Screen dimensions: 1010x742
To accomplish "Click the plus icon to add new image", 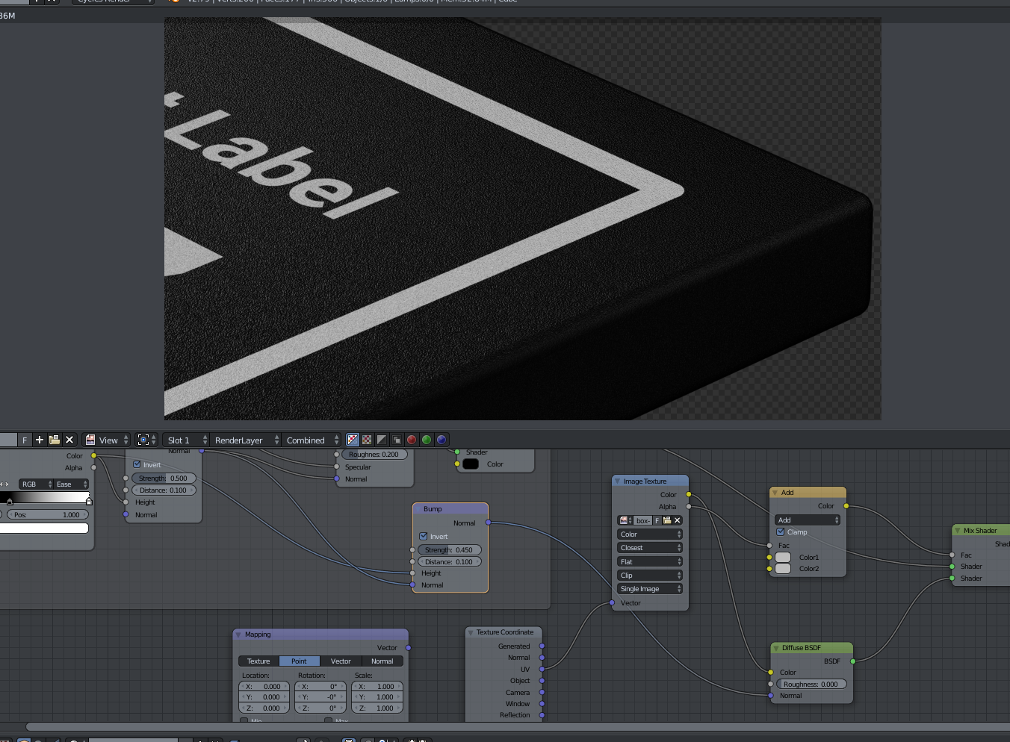I will [x=40, y=440].
